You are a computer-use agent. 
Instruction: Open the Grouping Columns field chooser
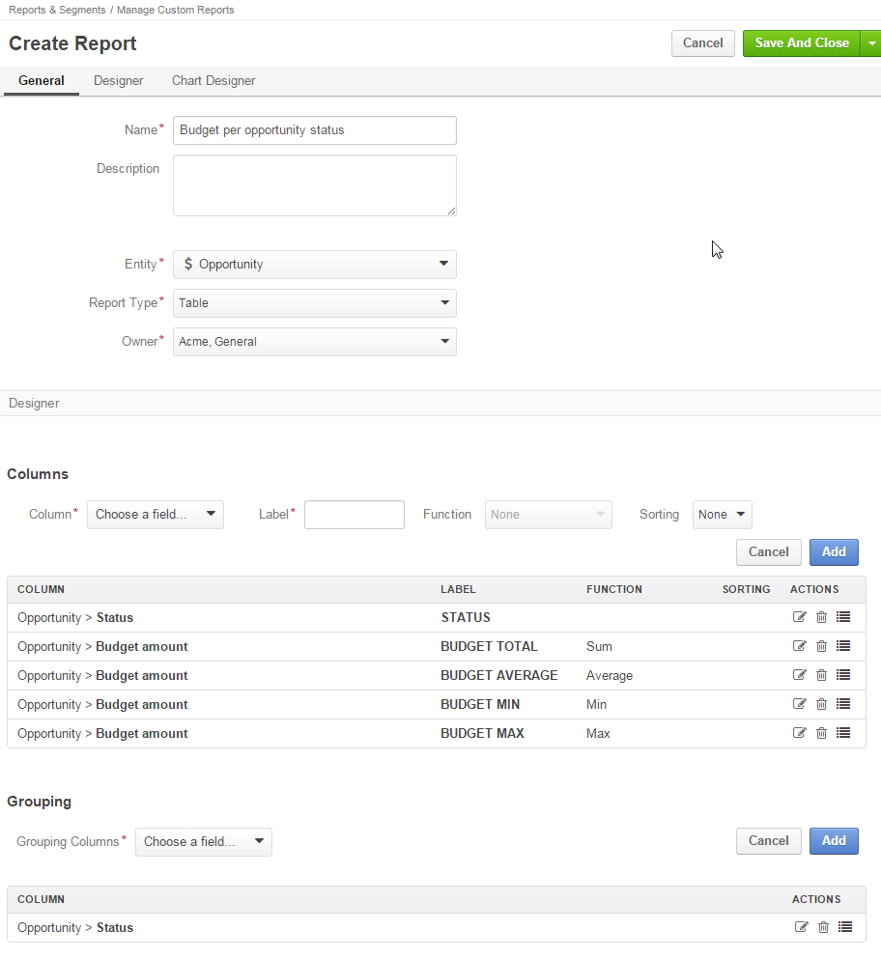[204, 841]
